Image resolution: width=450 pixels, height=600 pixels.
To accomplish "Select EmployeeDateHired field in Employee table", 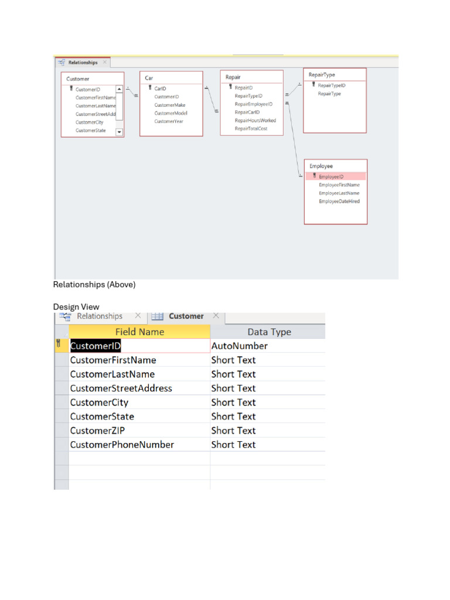I will [x=339, y=202].
